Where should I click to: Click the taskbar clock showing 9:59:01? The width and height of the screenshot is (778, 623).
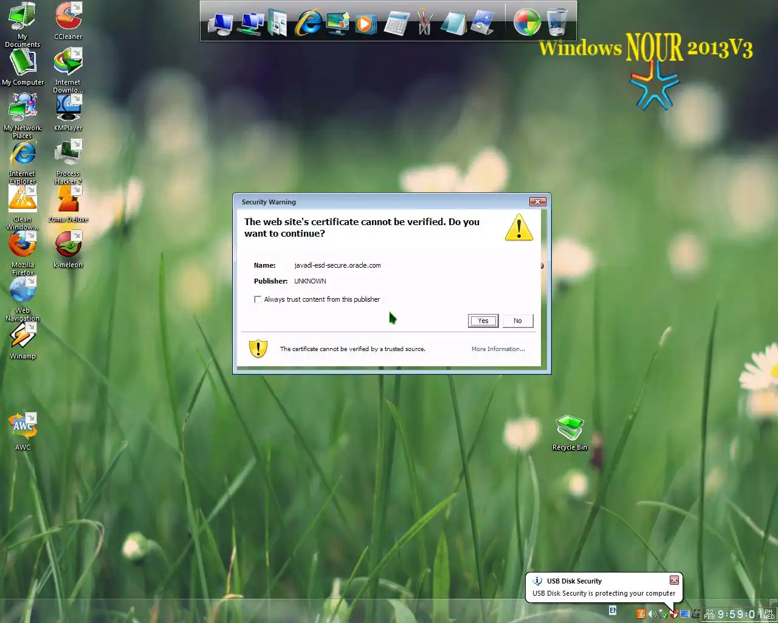coord(740,614)
